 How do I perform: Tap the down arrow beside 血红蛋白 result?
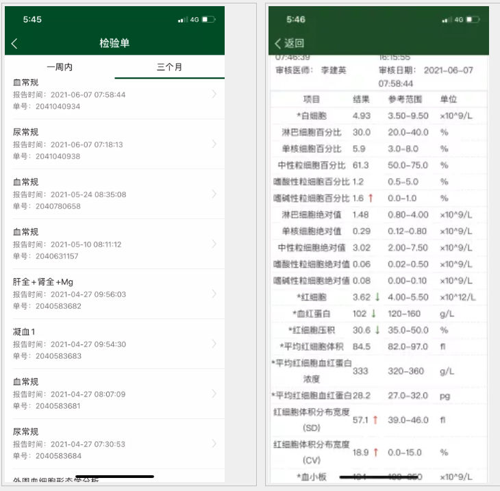(x=374, y=314)
